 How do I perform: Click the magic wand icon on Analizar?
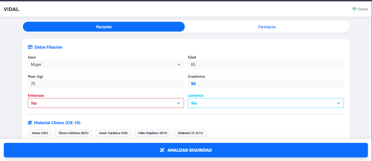(x=162, y=150)
